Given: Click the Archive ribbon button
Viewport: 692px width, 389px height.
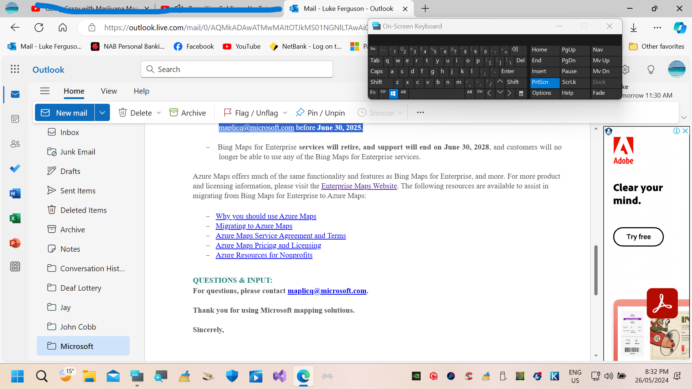Looking at the screenshot, I should coord(187,113).
